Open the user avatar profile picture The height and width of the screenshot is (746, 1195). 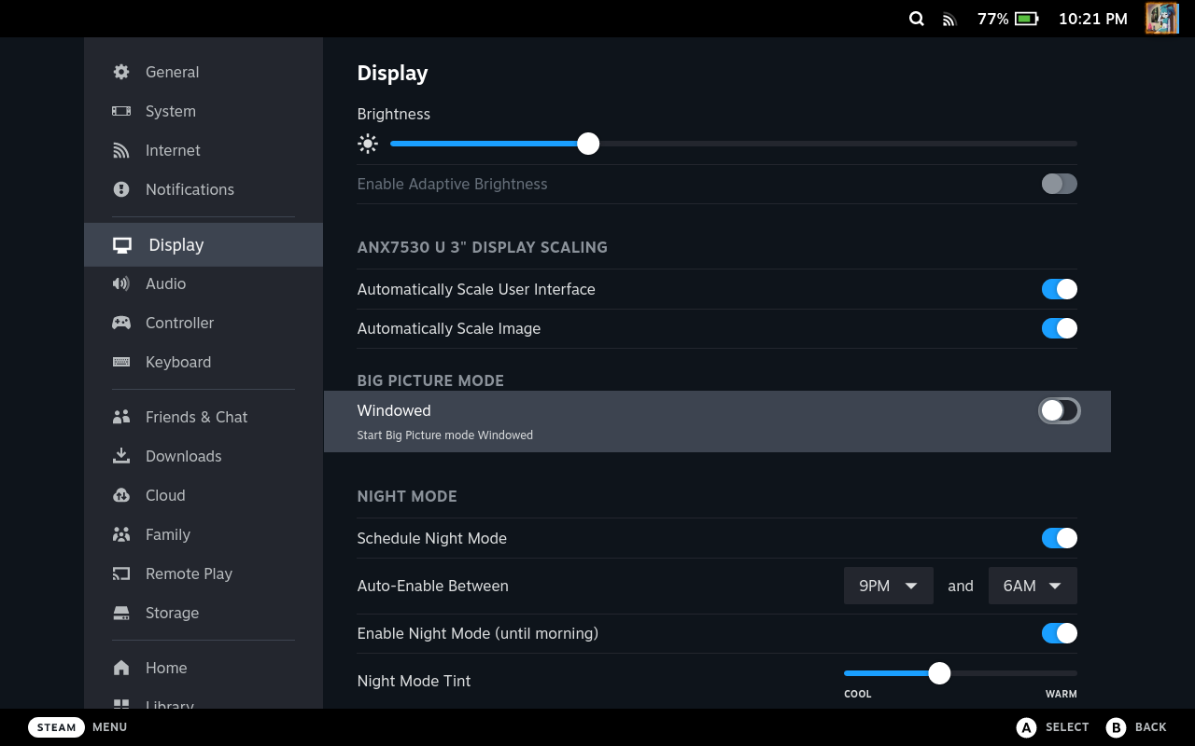(x=1162, y=19)
